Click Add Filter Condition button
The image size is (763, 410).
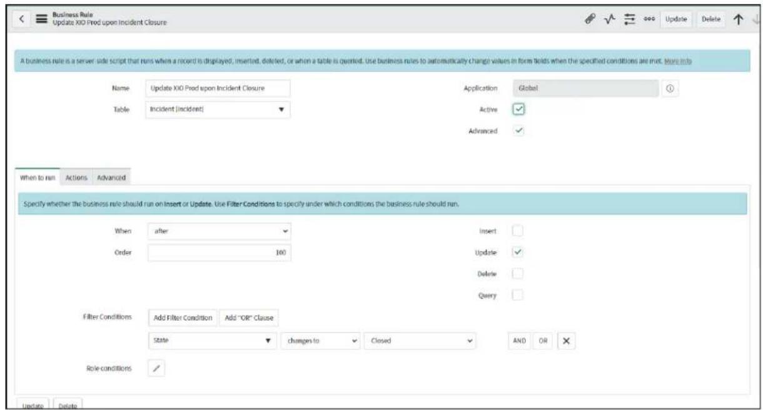[x=184, y=317]
